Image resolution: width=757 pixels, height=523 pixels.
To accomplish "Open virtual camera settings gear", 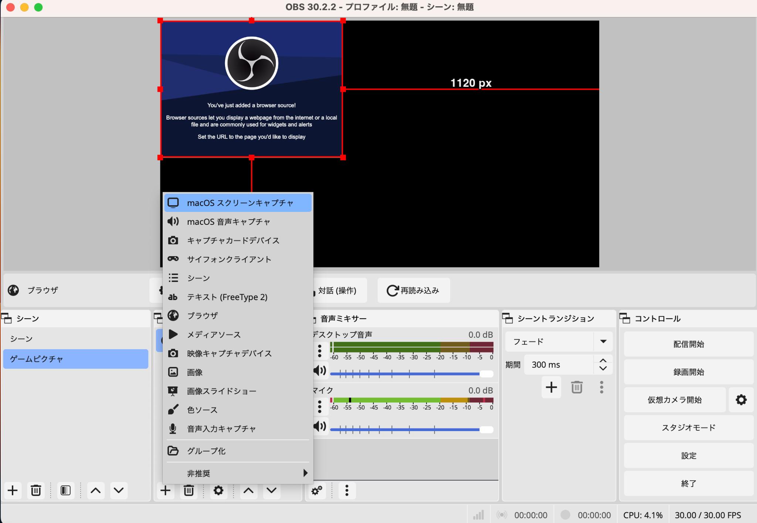I will (x=741, y=400).
